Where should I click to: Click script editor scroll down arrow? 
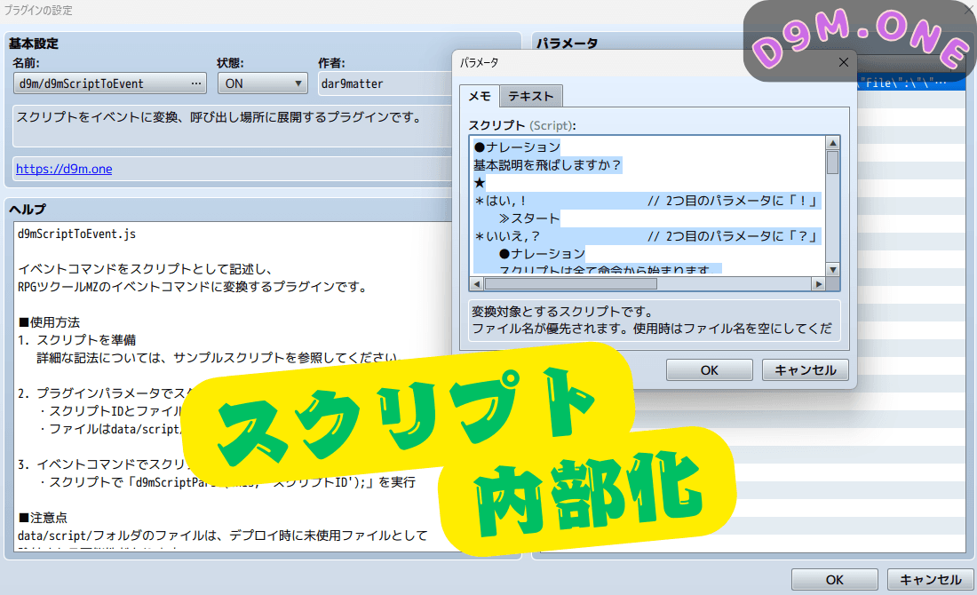pyautogui.click(x=832, y=269)
